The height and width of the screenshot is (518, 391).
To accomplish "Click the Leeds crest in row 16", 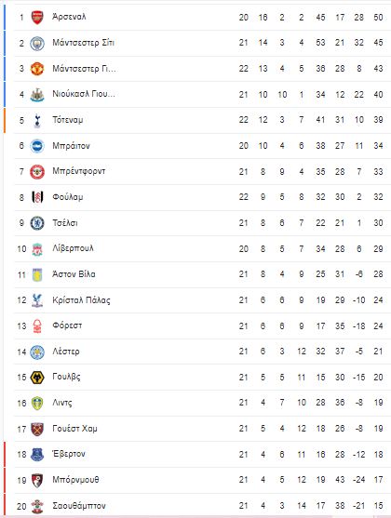I will coord(37,403).
